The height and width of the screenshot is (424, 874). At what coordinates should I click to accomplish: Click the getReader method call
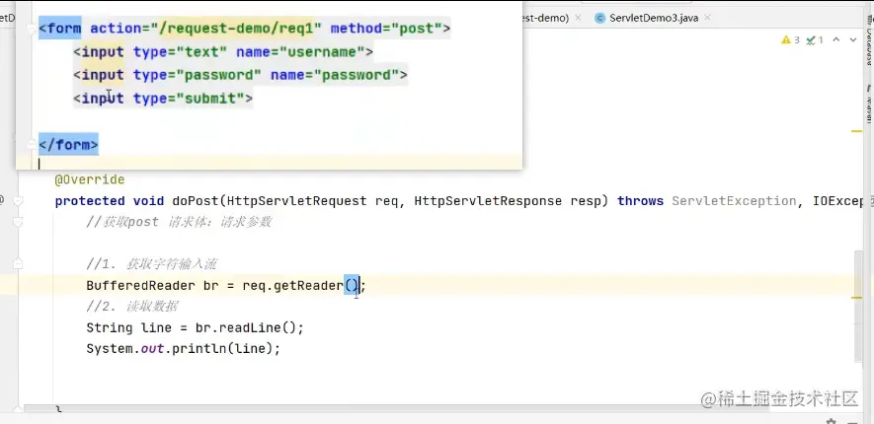[x=308, y=285]
